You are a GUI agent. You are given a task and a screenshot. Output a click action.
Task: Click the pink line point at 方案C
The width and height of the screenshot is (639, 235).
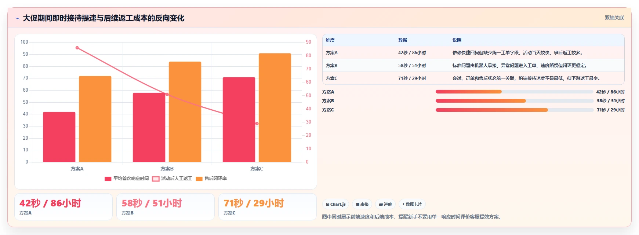click(x=257, y=124)
